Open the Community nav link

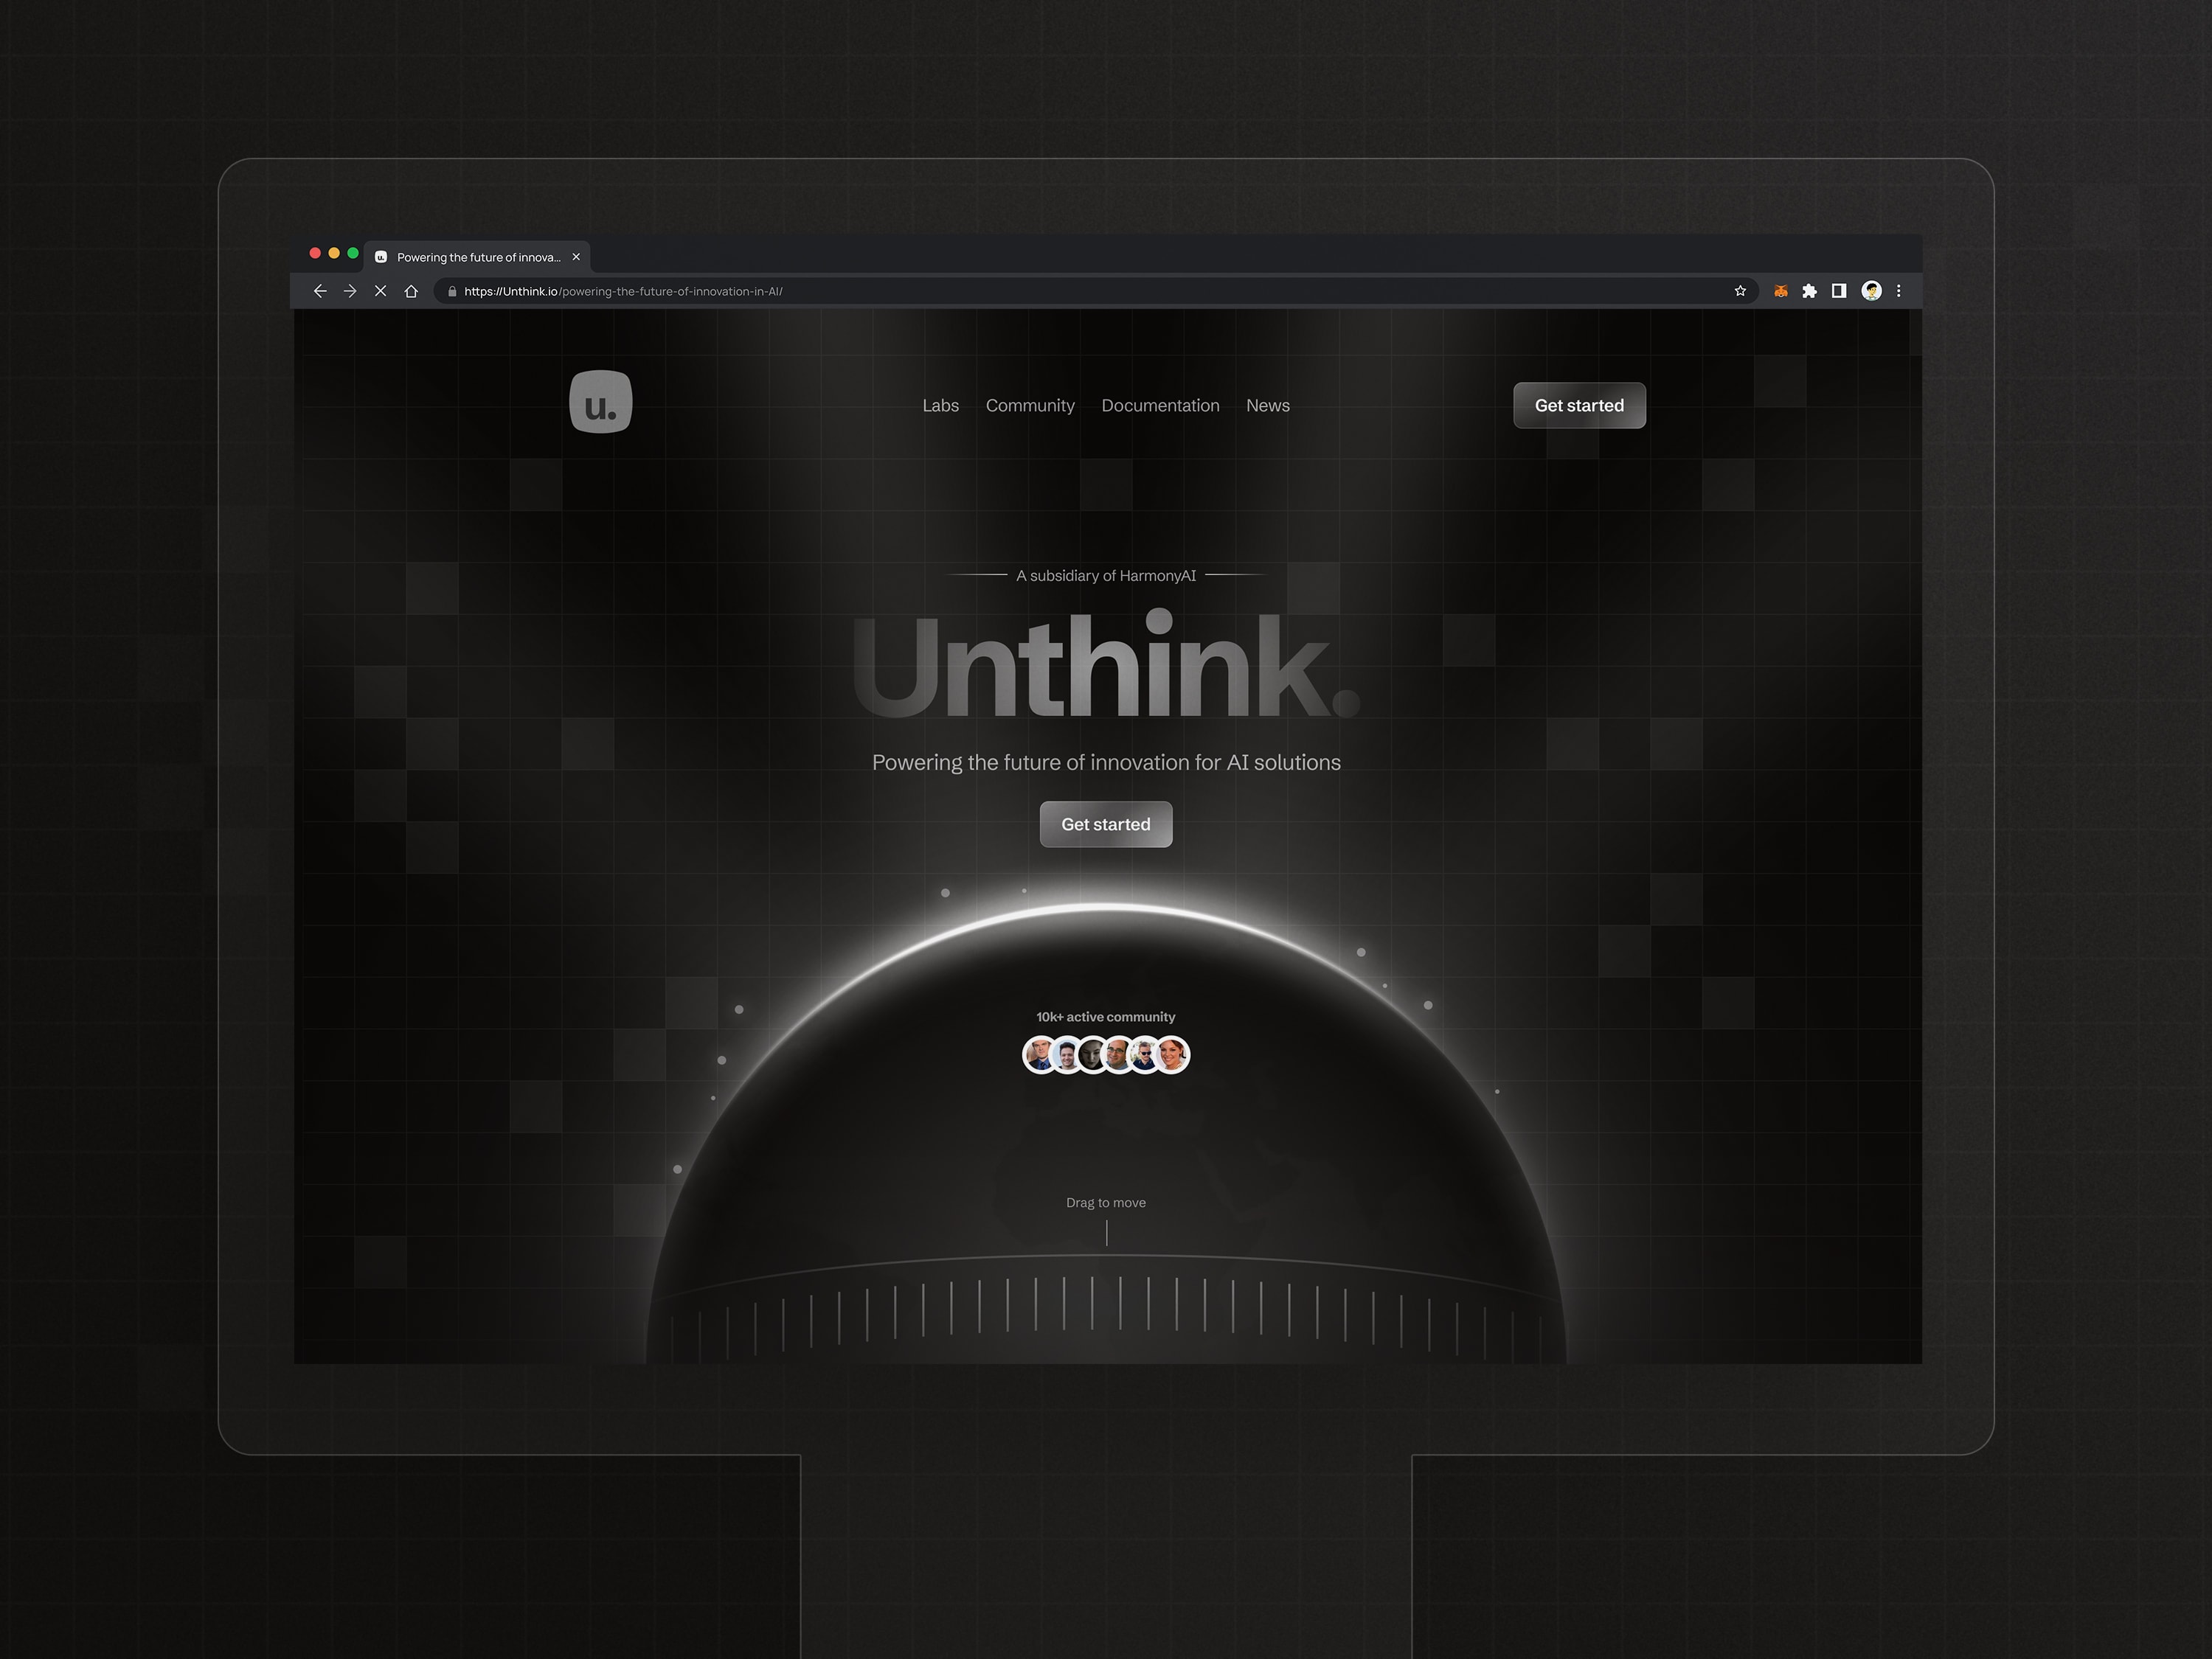click(x=1030, y=406)
